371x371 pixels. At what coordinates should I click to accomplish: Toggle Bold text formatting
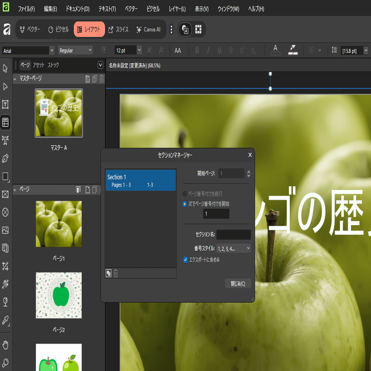[x=197, y=50]
